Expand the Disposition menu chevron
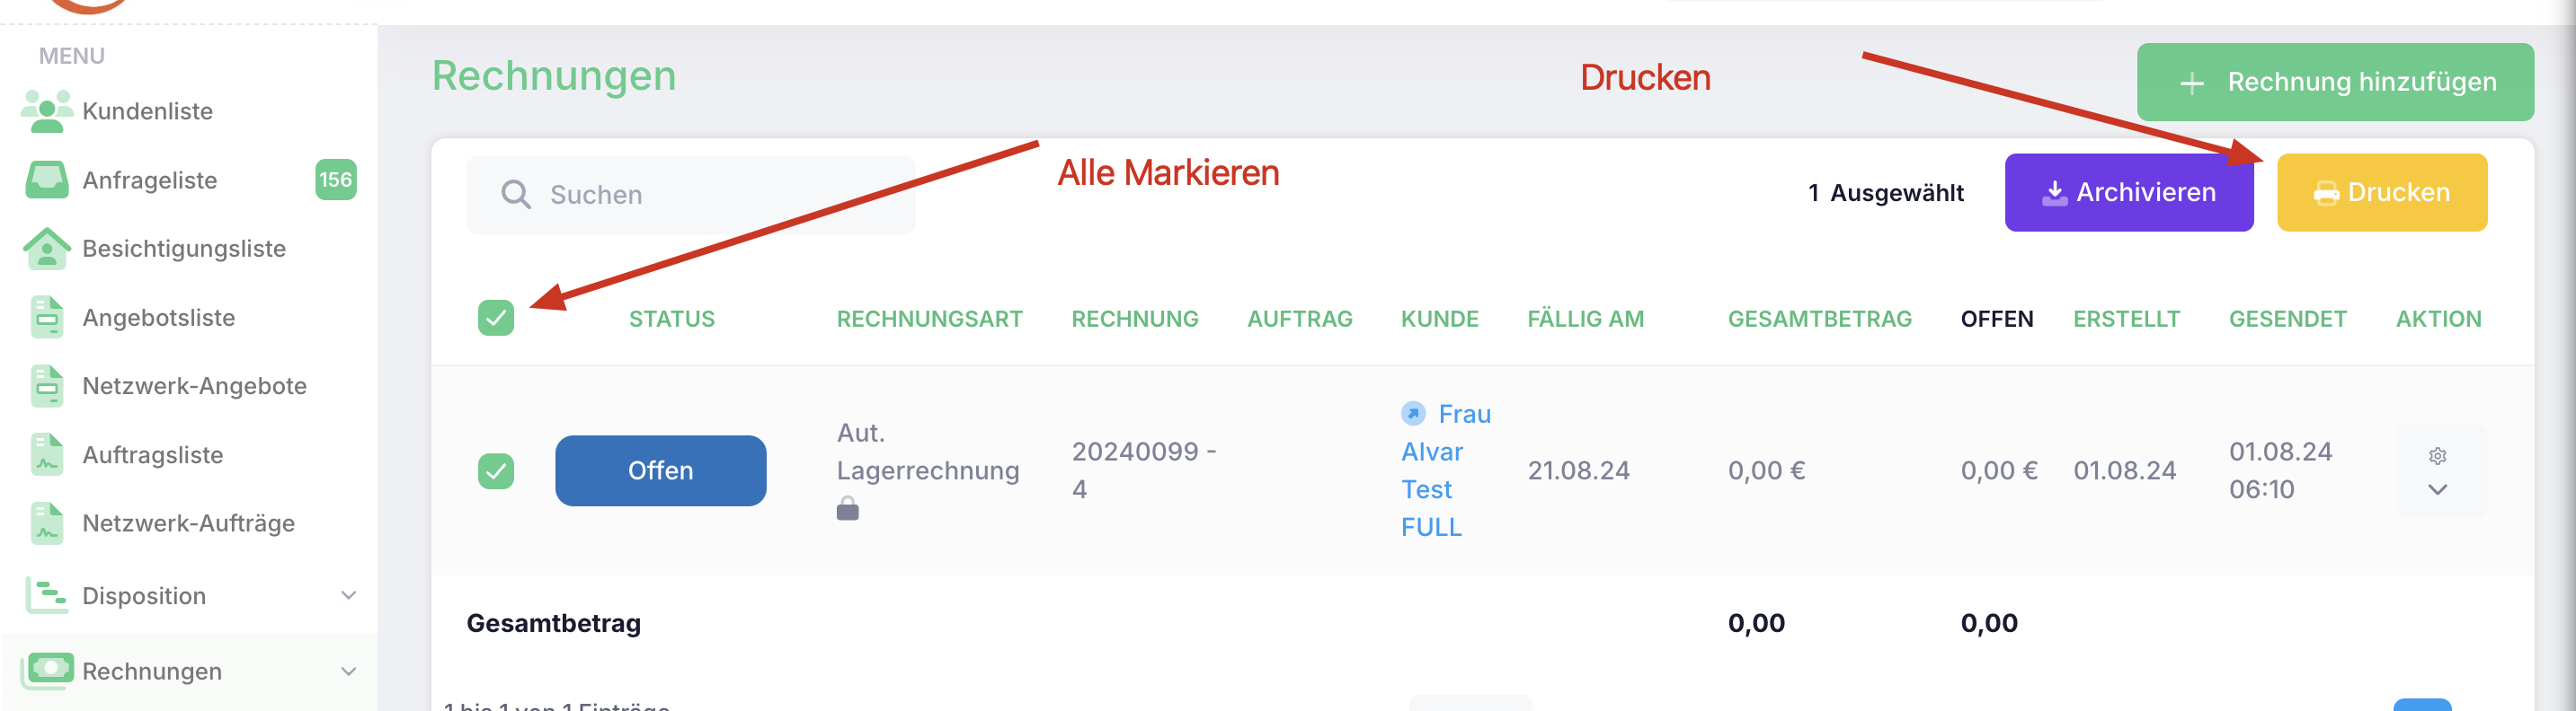The image size is (2576, 711). coord(349,595)
